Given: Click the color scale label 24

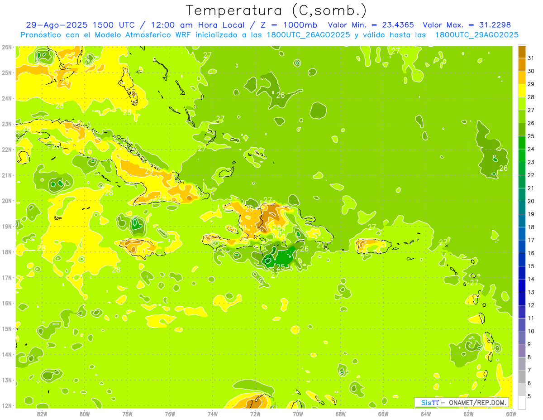Looking at the screenshot, I should point(531,149).
